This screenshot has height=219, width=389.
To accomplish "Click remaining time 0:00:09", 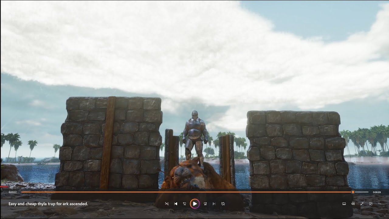I will click(x=377, y=192).
